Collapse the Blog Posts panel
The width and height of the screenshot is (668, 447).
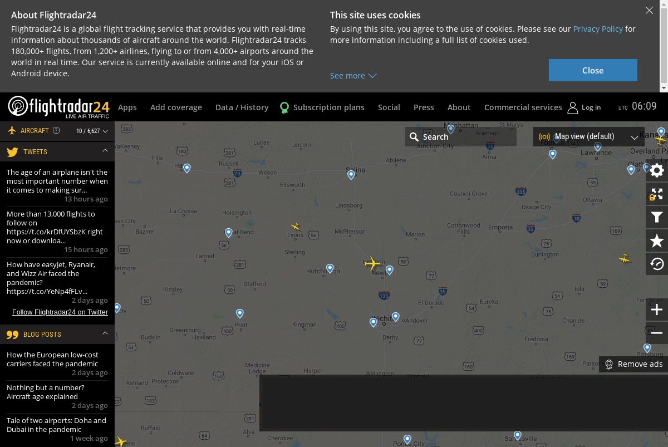pos(105,333)
